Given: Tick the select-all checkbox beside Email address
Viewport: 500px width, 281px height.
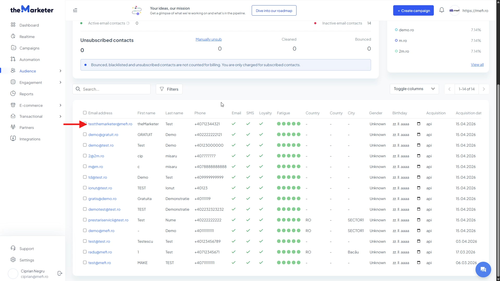Looking at the screenshot, I should pos(85,113).
